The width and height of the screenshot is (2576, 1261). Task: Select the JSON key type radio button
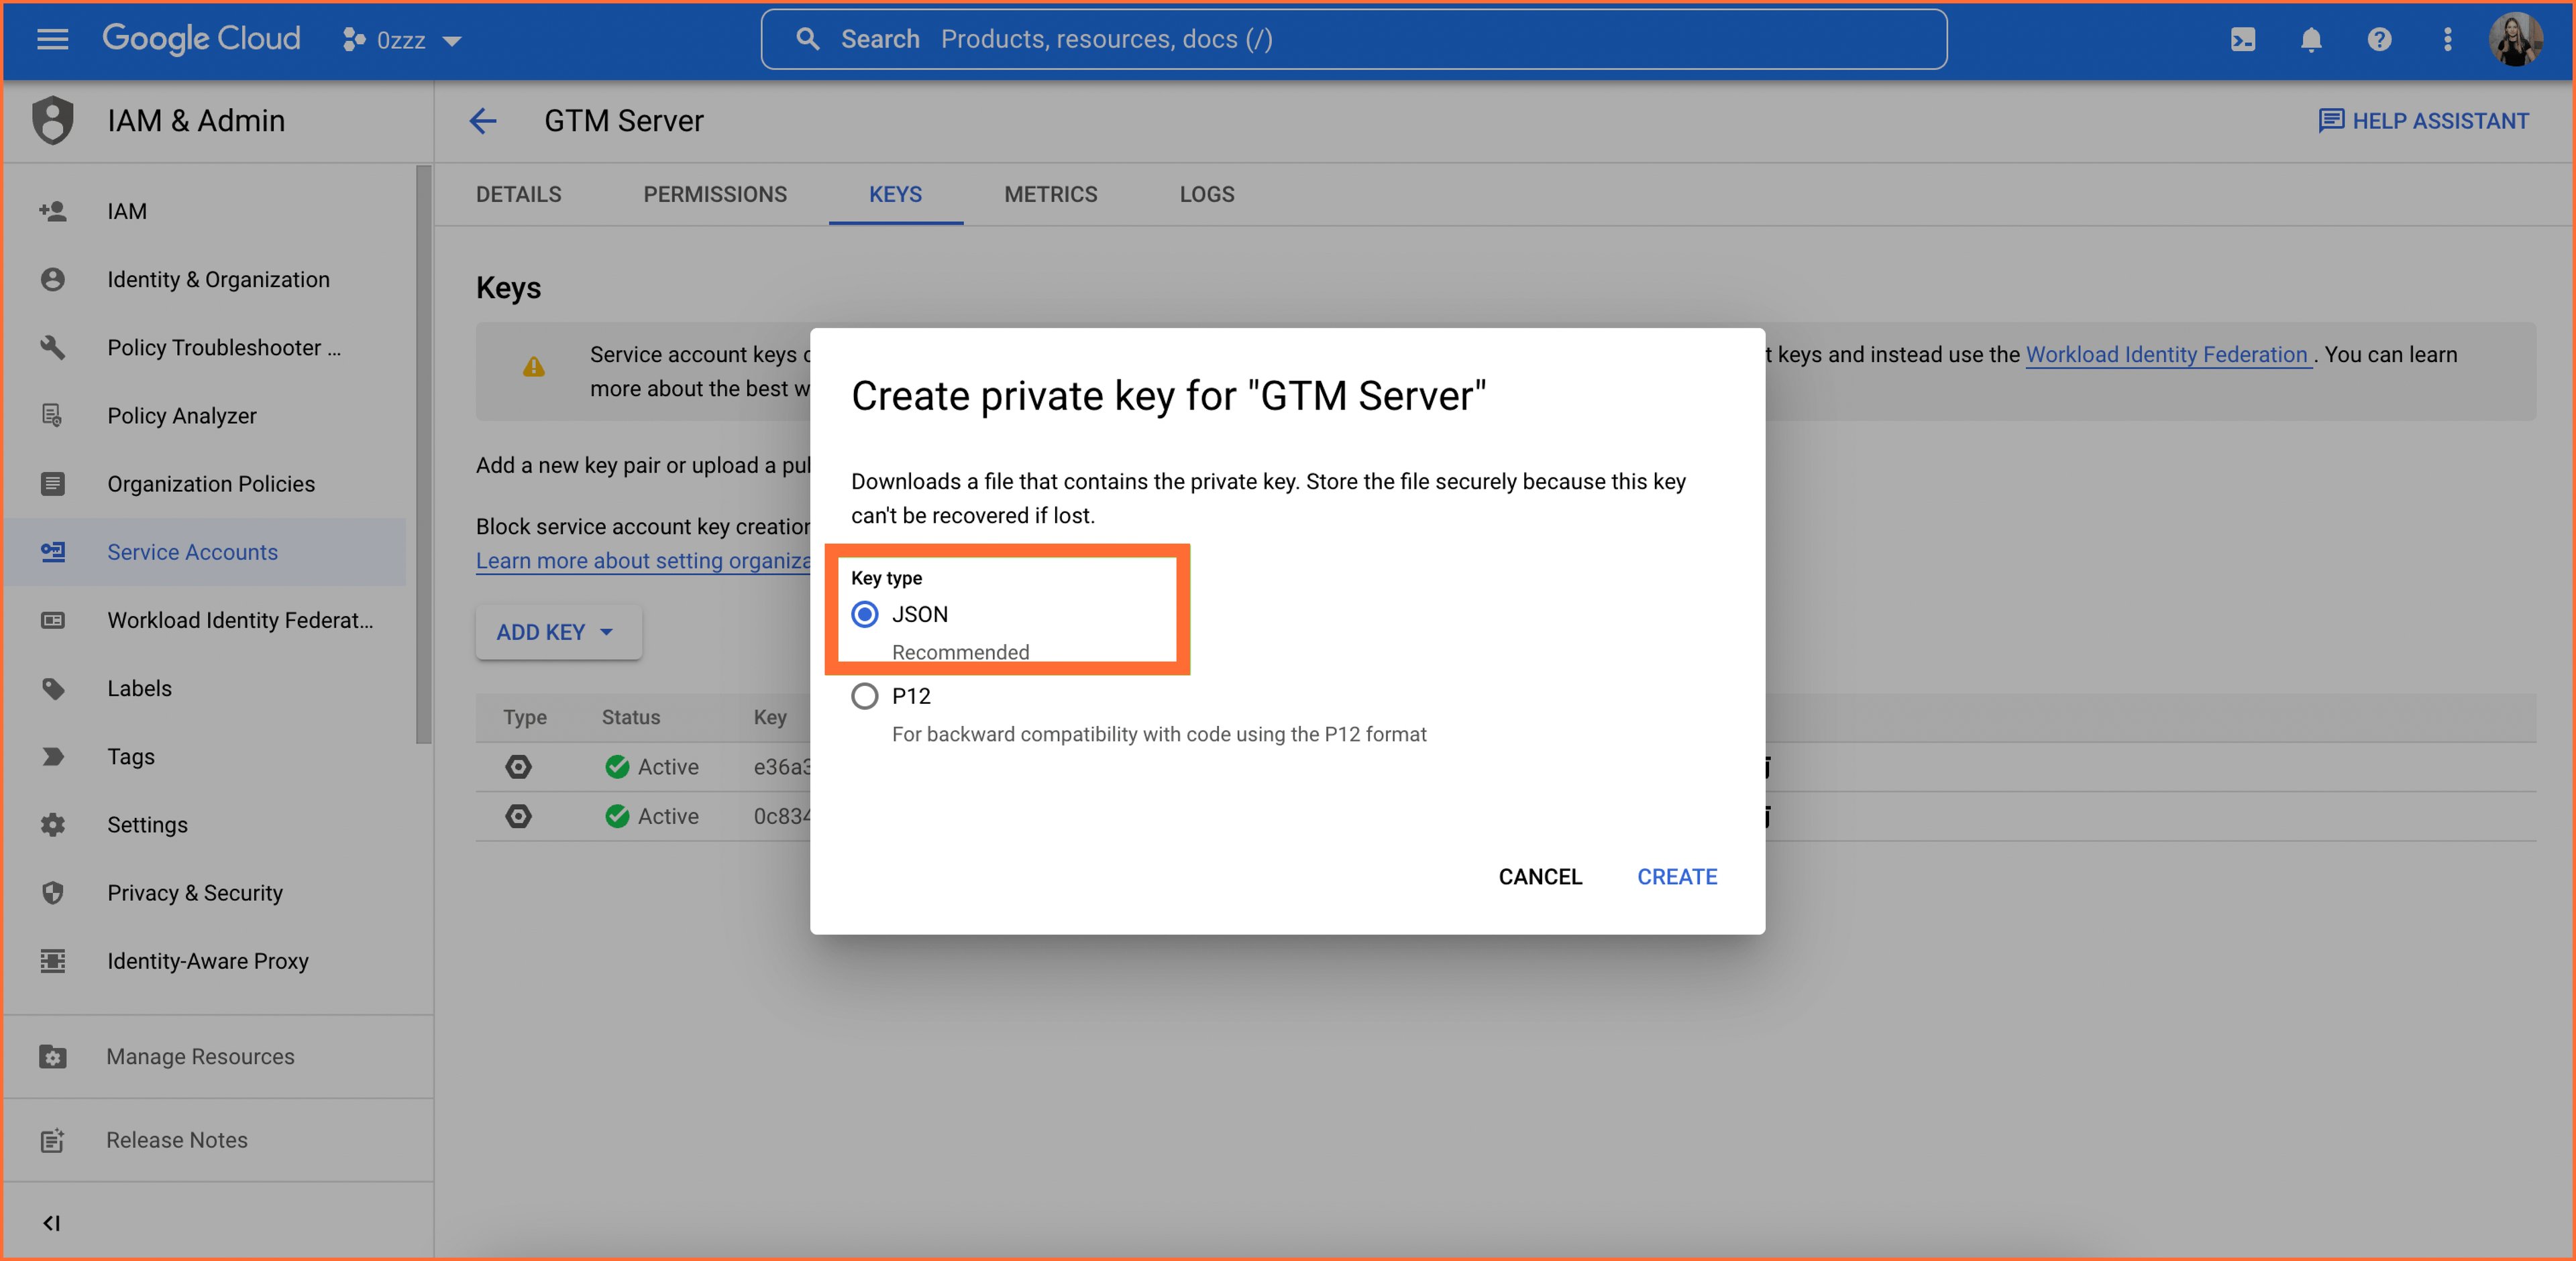click(865, 613)
